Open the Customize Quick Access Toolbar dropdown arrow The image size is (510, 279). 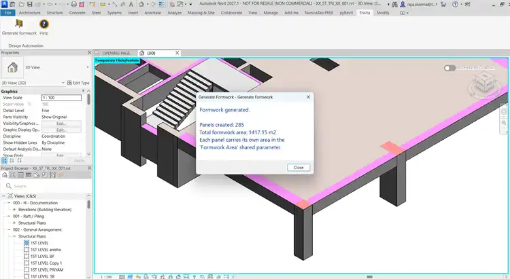(x=190, y=4)
